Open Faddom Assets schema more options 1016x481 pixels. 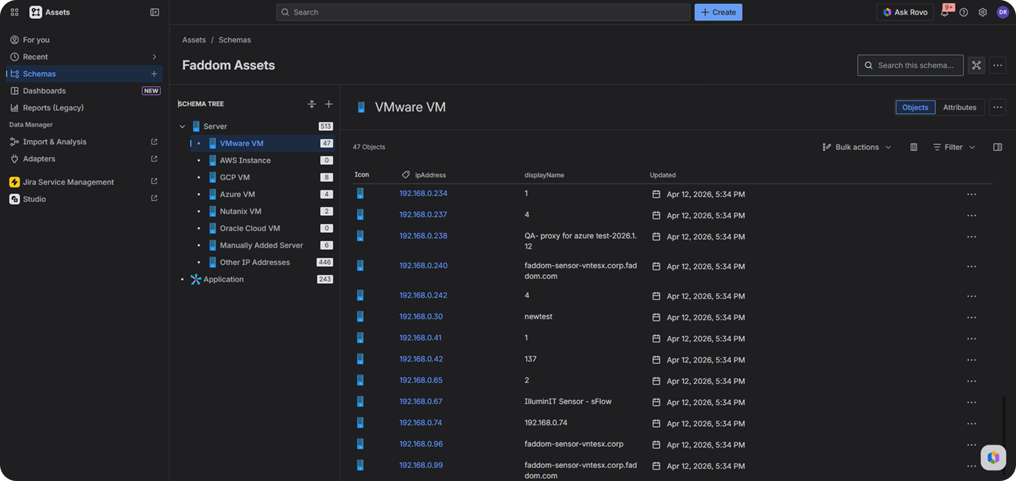click(997, 65)
